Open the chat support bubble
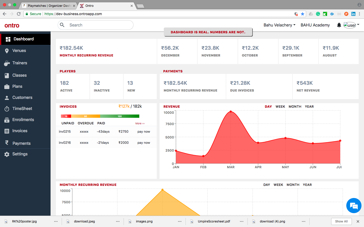 354,206
